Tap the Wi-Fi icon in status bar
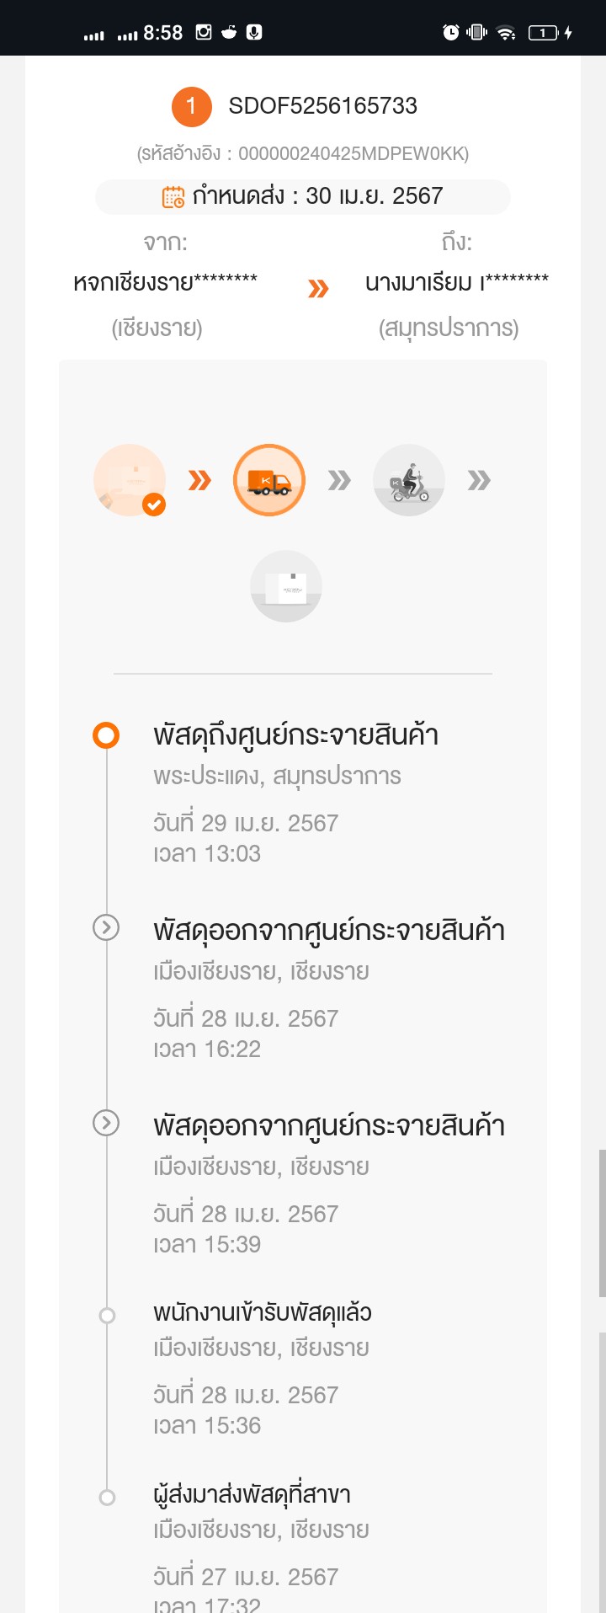 (506, 32)
